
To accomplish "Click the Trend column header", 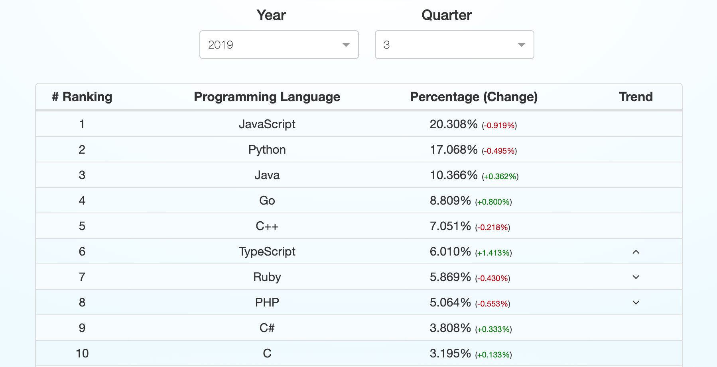I will coord(636,97).
